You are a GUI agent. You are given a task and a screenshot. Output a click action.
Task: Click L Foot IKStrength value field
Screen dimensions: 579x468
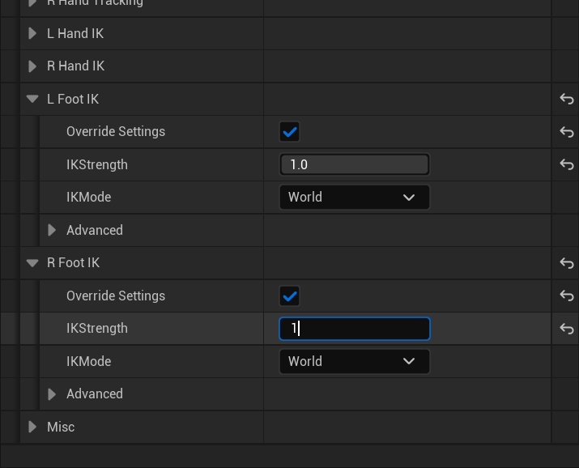point(354,164)
